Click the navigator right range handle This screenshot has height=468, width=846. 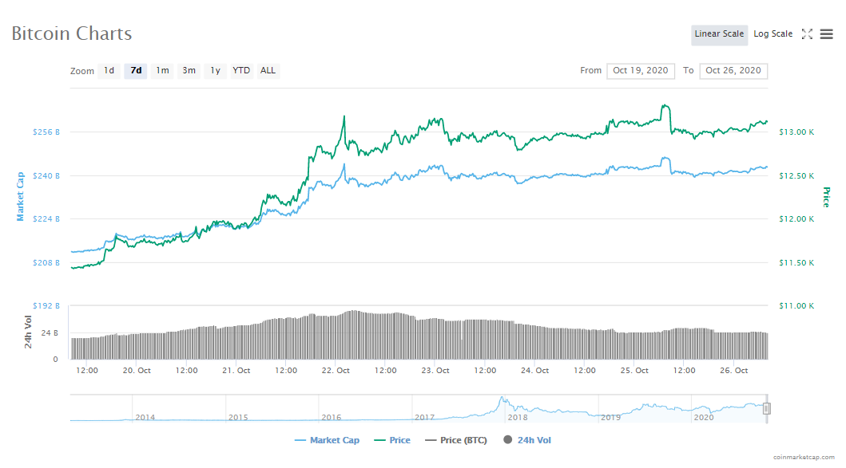(766, 408)
